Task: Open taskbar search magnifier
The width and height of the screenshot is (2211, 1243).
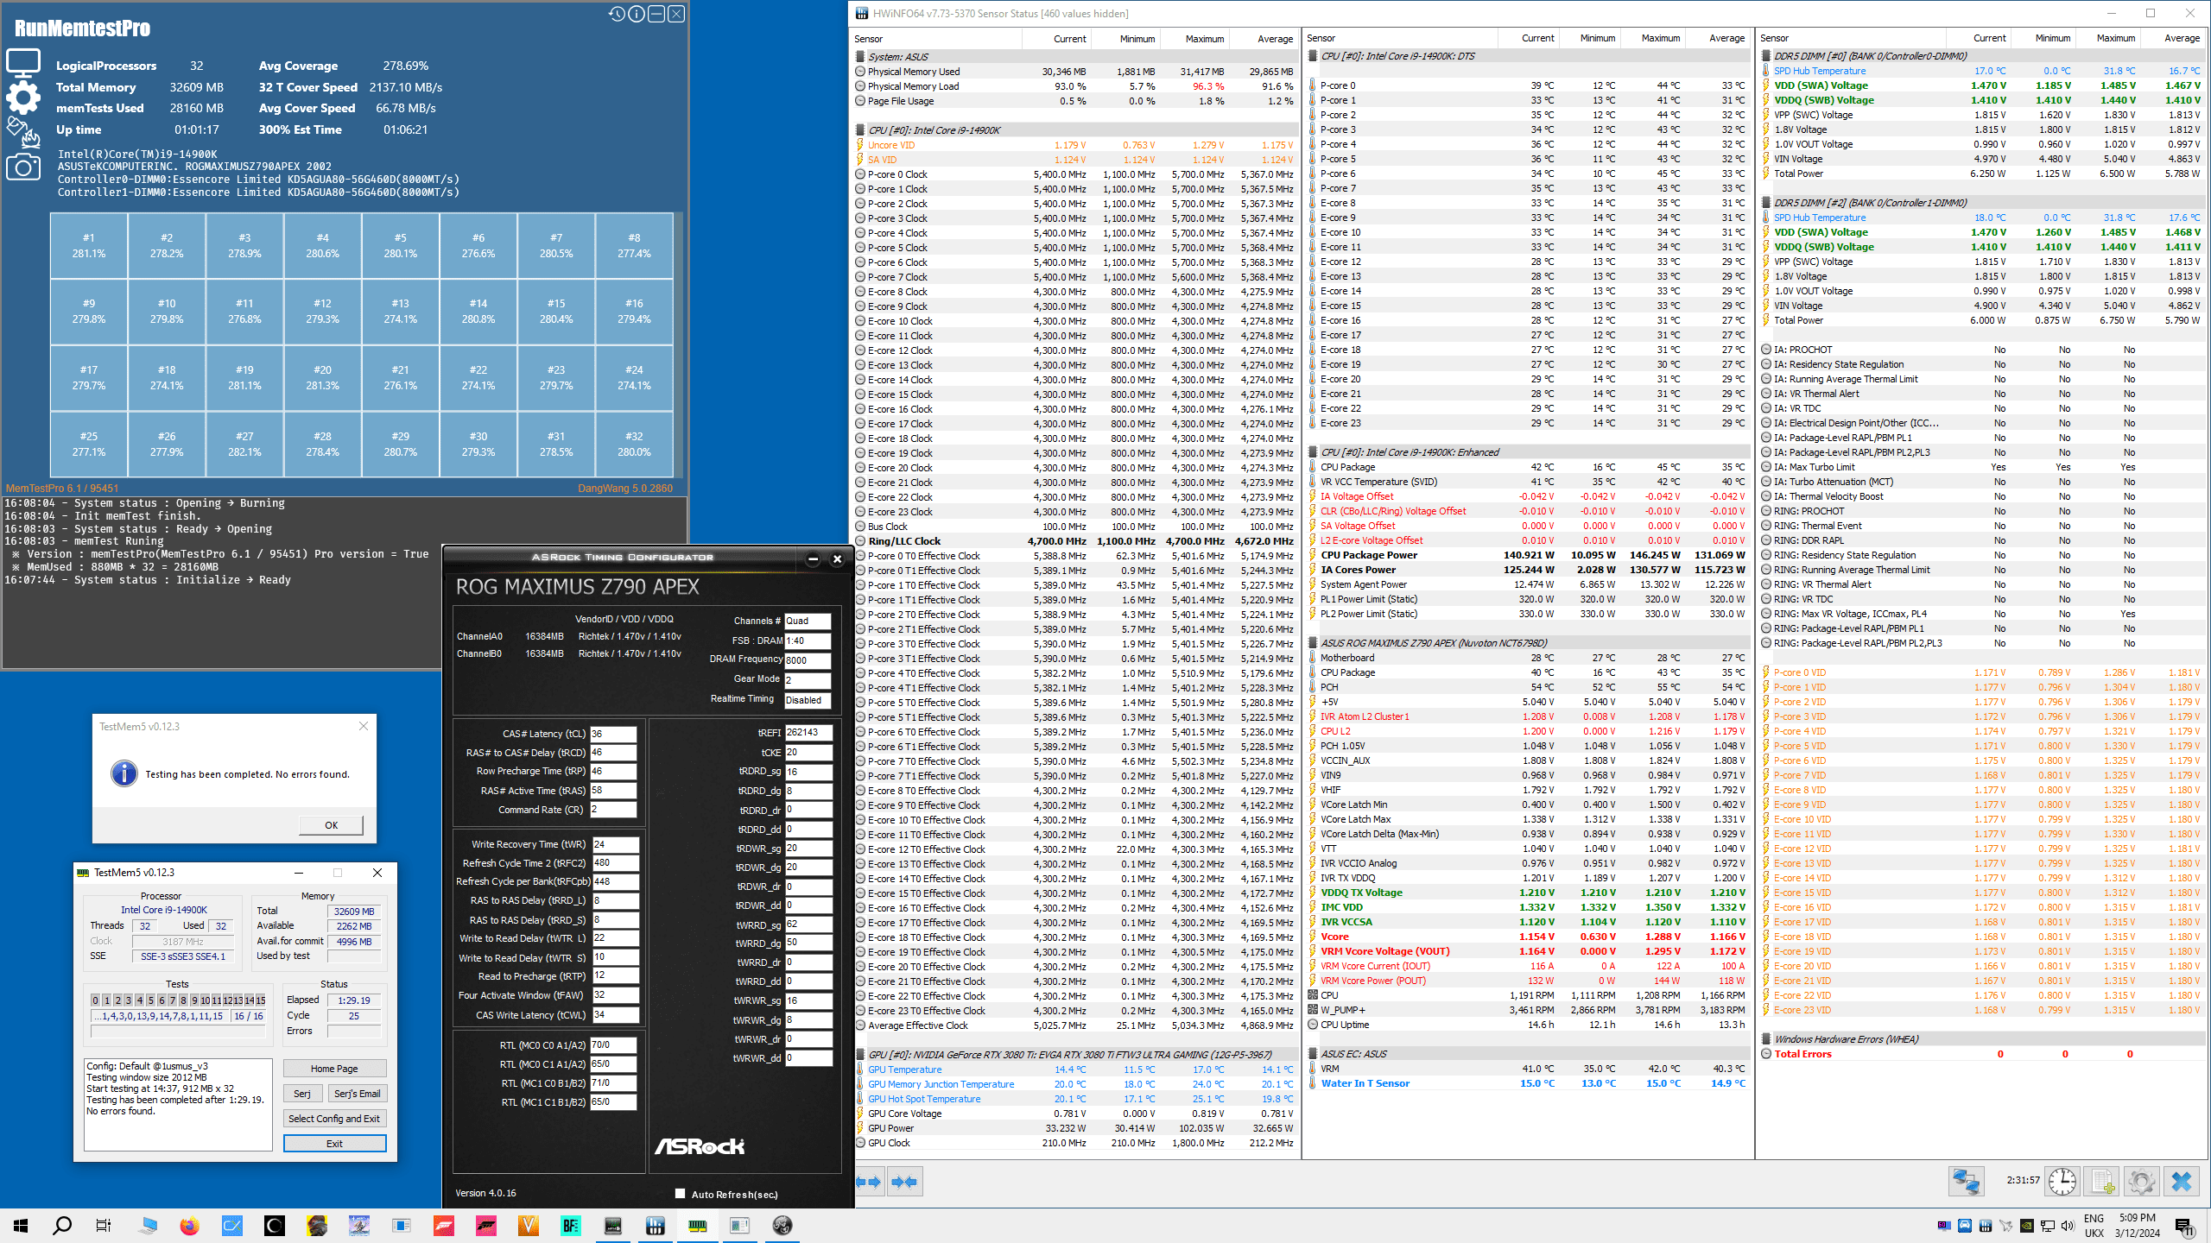Action: (62, 1226)
